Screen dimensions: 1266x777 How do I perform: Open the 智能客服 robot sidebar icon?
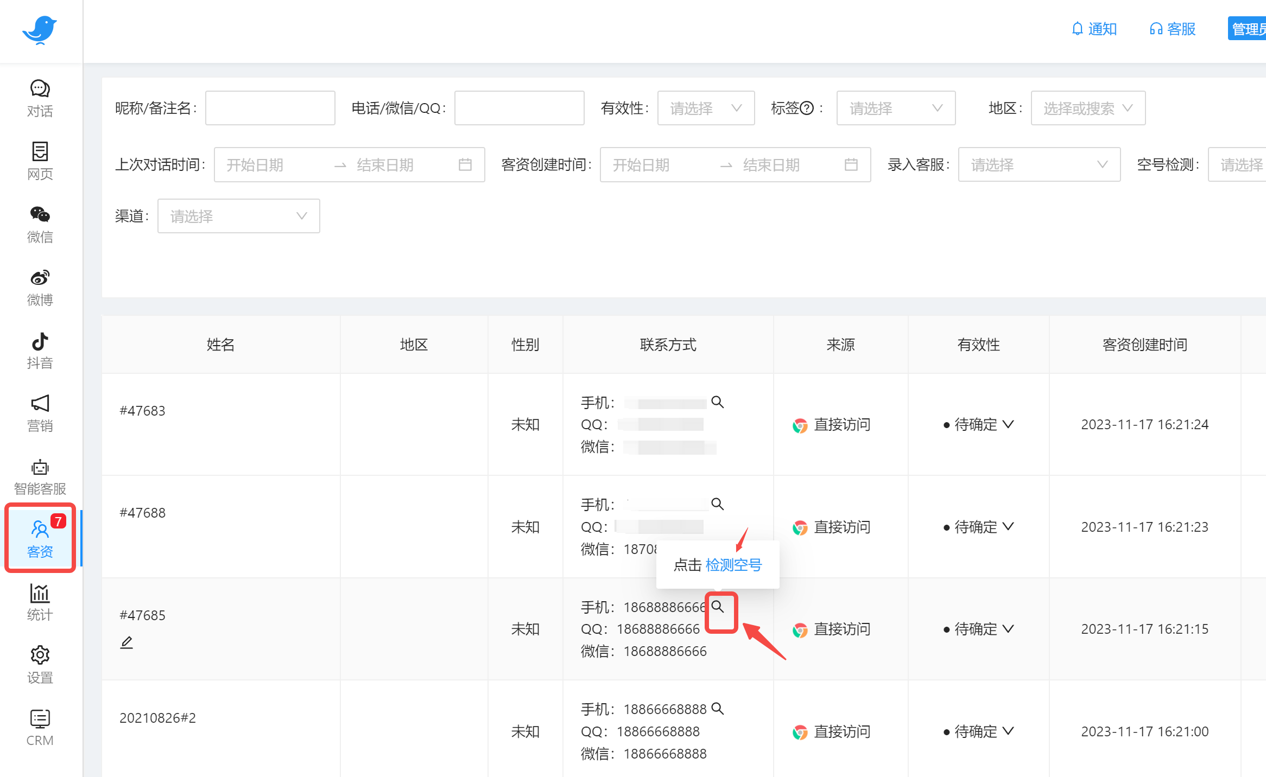coord(40,476)
